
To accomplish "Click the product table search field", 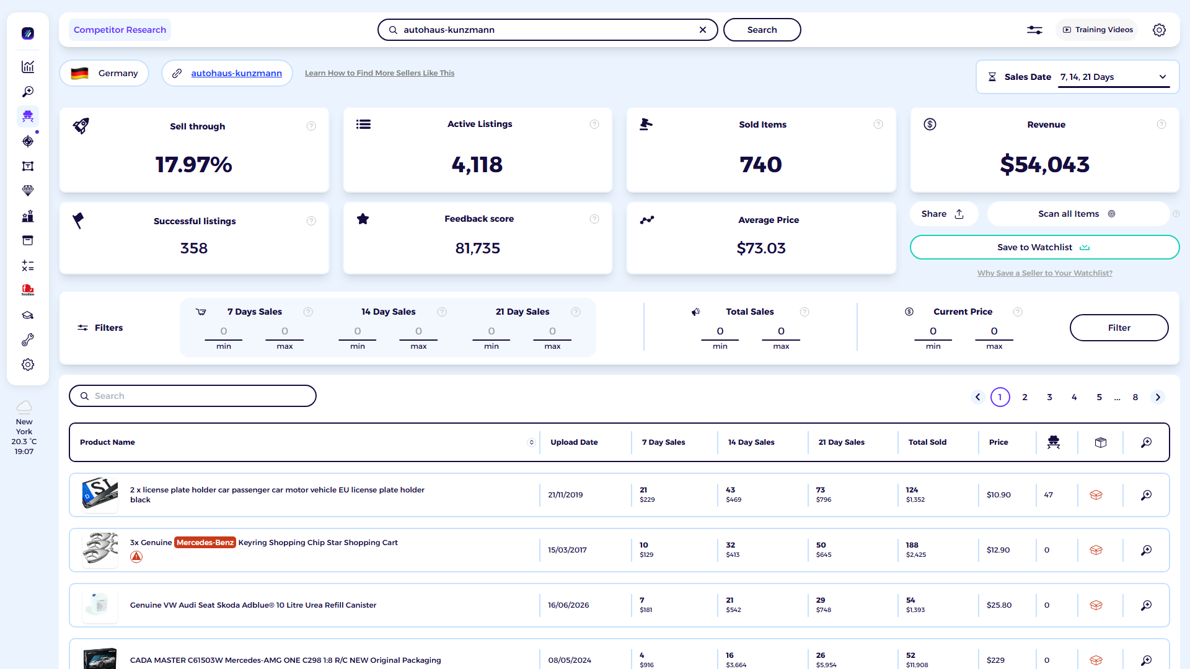I will 193,396.
